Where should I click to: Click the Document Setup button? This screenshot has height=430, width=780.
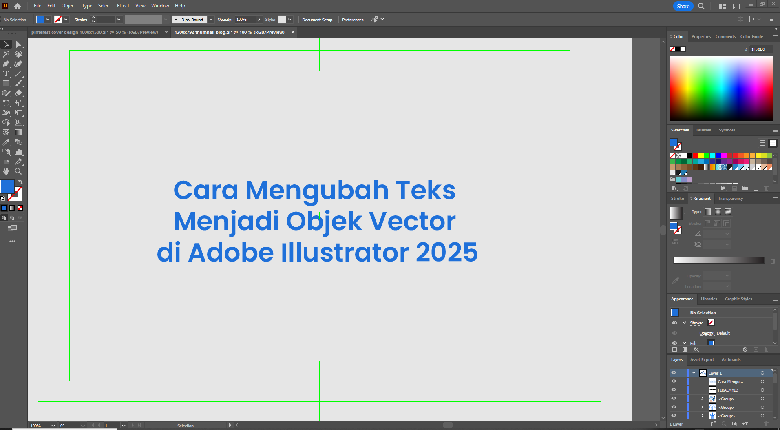point(317,20)
